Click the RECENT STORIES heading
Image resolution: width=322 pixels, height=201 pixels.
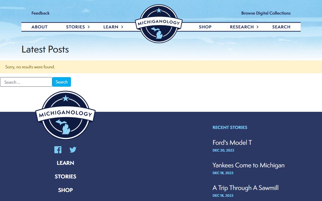coord(230,127)
